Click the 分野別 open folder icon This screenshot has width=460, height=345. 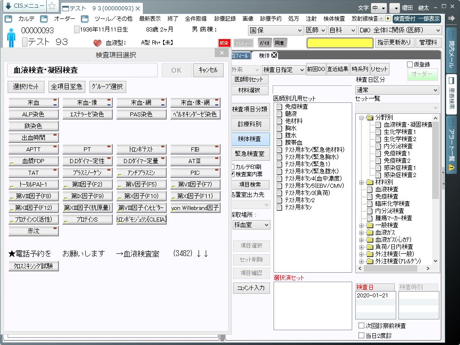(370, 118)
